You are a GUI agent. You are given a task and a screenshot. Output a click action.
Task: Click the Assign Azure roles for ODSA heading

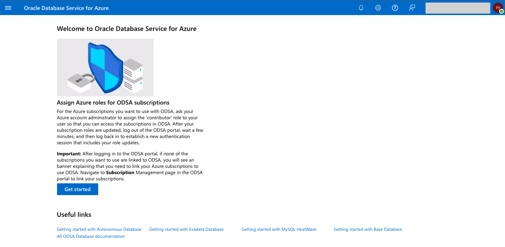point(113,103)
